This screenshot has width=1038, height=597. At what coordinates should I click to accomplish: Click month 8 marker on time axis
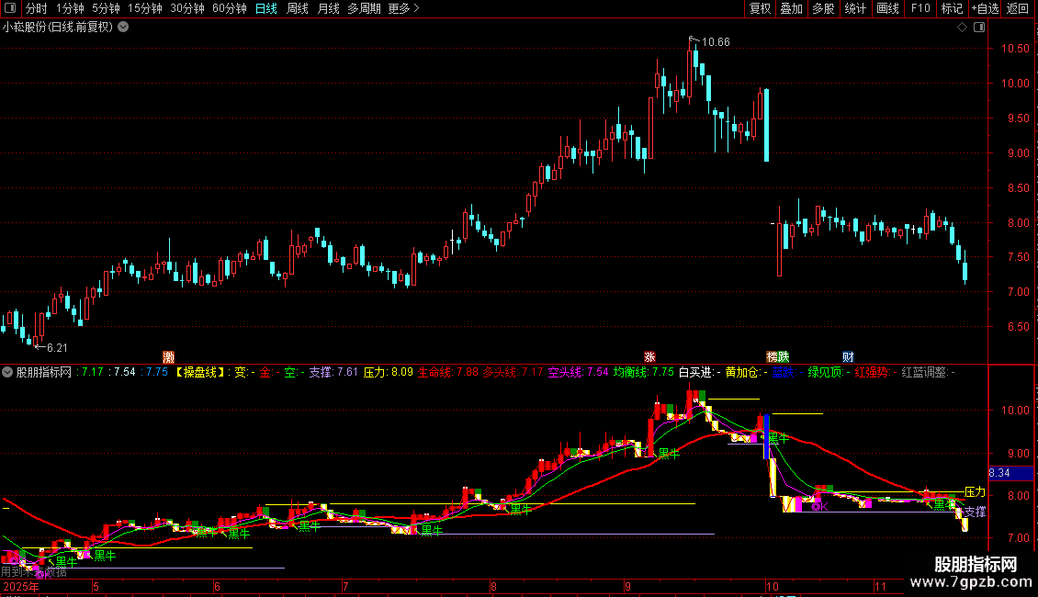[x=493, y=587]
